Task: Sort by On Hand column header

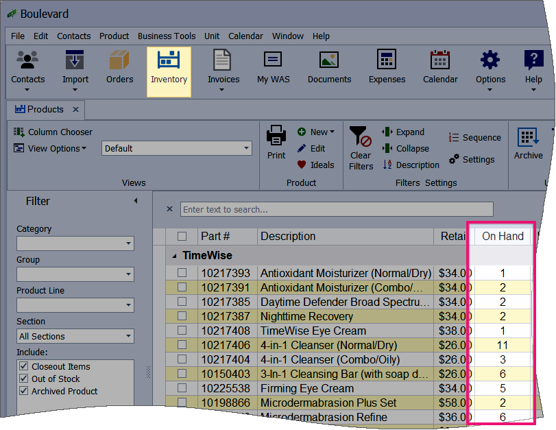Action: (503, 237)
